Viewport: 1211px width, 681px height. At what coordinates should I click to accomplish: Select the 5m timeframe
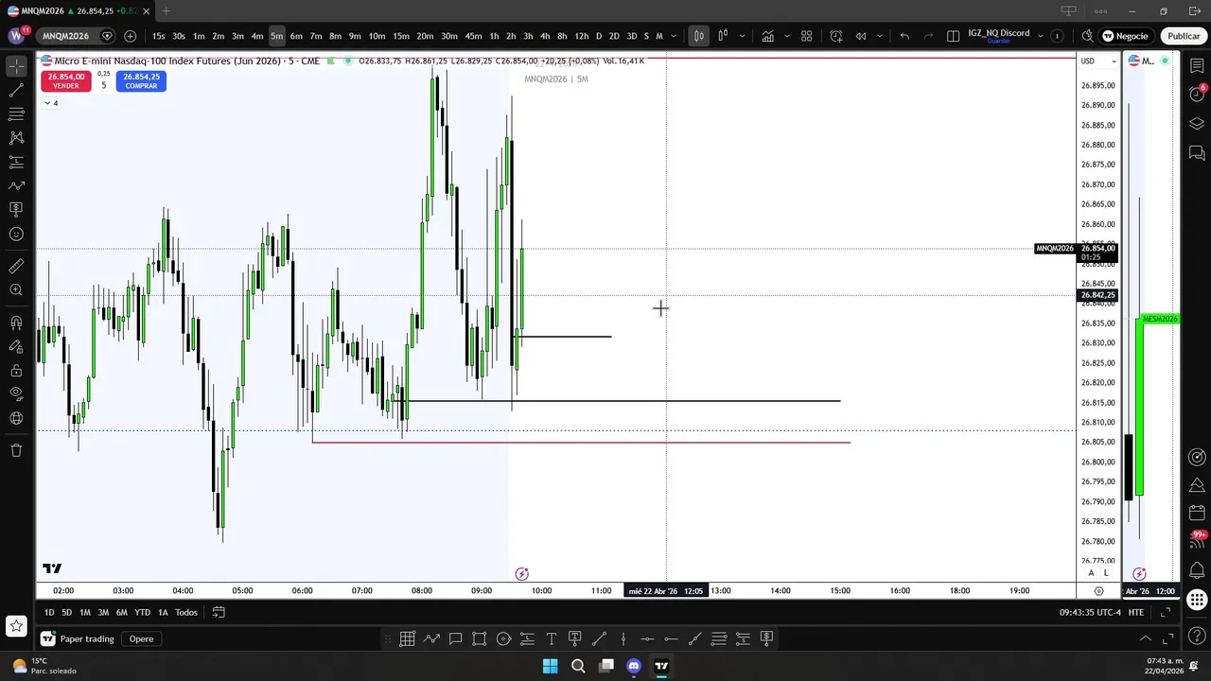[x=276, y=36]
